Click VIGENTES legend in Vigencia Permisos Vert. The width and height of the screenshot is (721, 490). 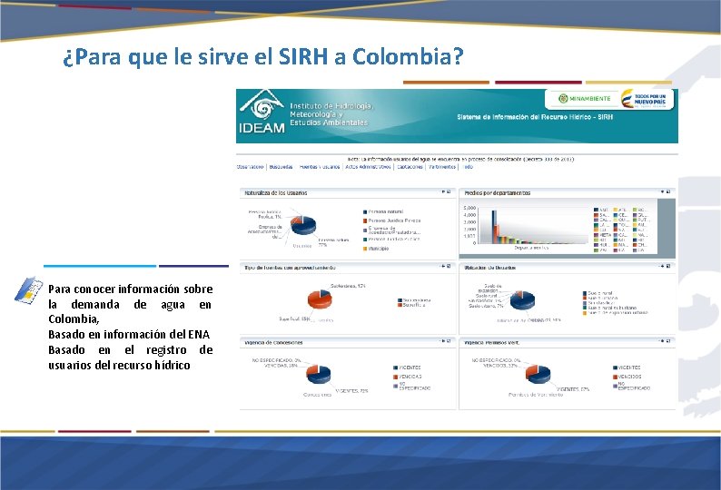coord(627,367)
